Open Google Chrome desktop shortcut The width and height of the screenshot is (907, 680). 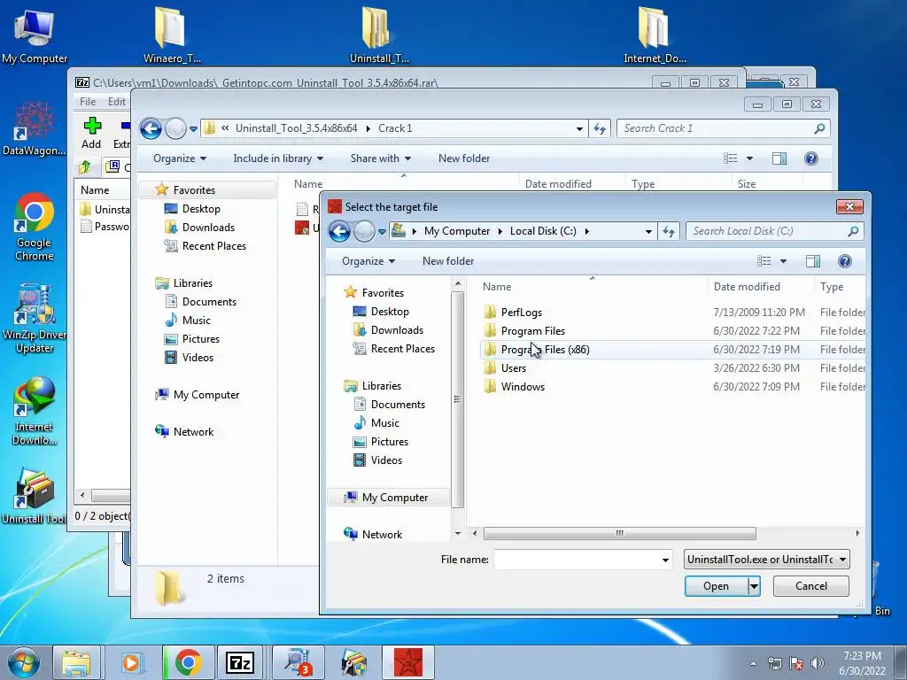tap(35, 228)
